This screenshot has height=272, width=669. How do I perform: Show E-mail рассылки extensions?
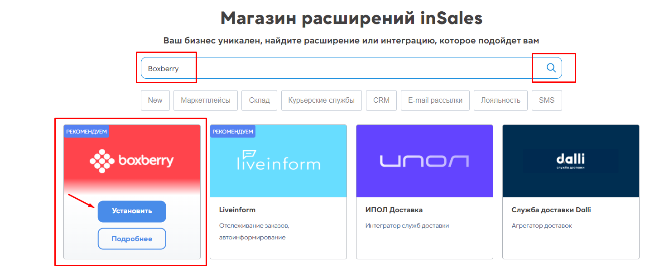point(435,100)
